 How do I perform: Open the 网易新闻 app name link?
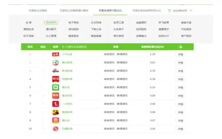67,79
